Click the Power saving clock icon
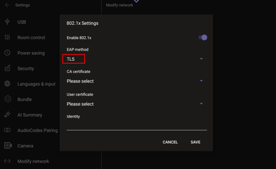 (x=7, y=53)
